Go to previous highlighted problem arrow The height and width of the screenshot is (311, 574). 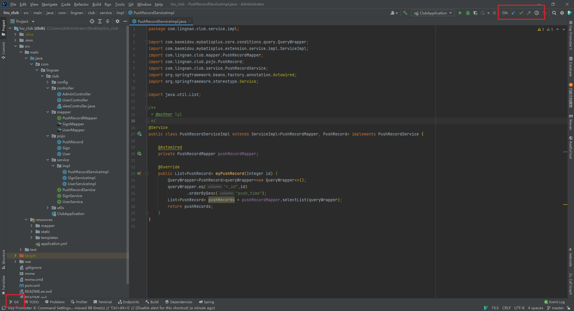point(558,29)
